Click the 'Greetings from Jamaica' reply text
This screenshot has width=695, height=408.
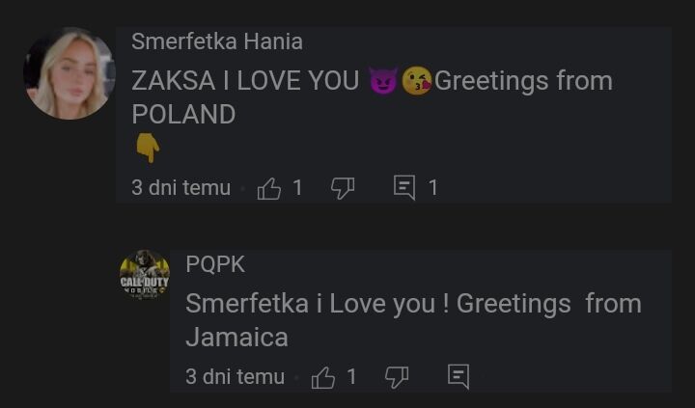click(413, 320)
